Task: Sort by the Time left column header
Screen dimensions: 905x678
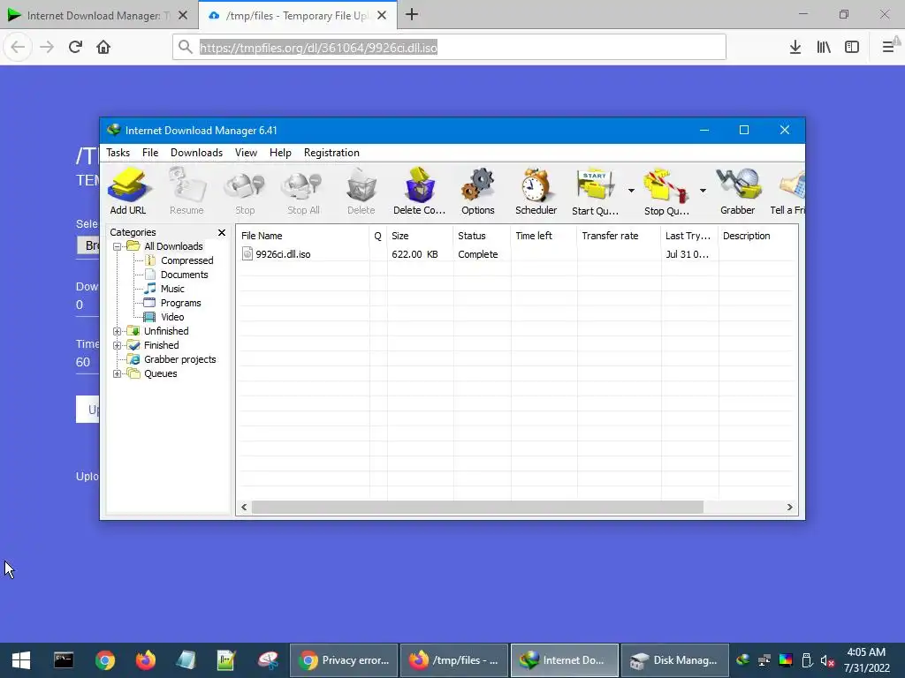Action: coord(544,236)
